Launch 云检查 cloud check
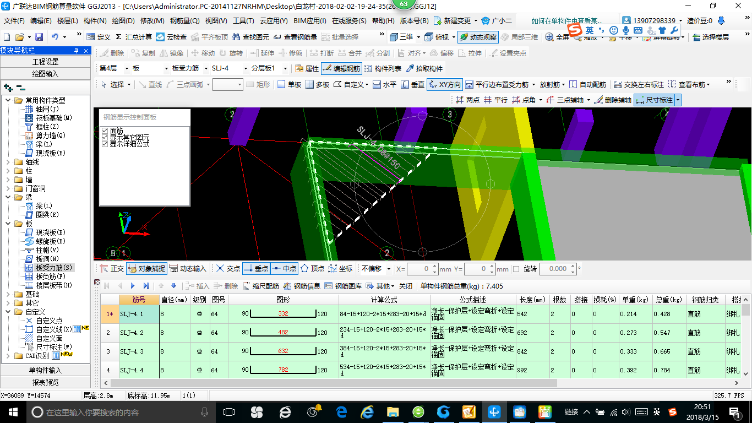The height and width of the screenshot is (423, 752). point(171,37)
